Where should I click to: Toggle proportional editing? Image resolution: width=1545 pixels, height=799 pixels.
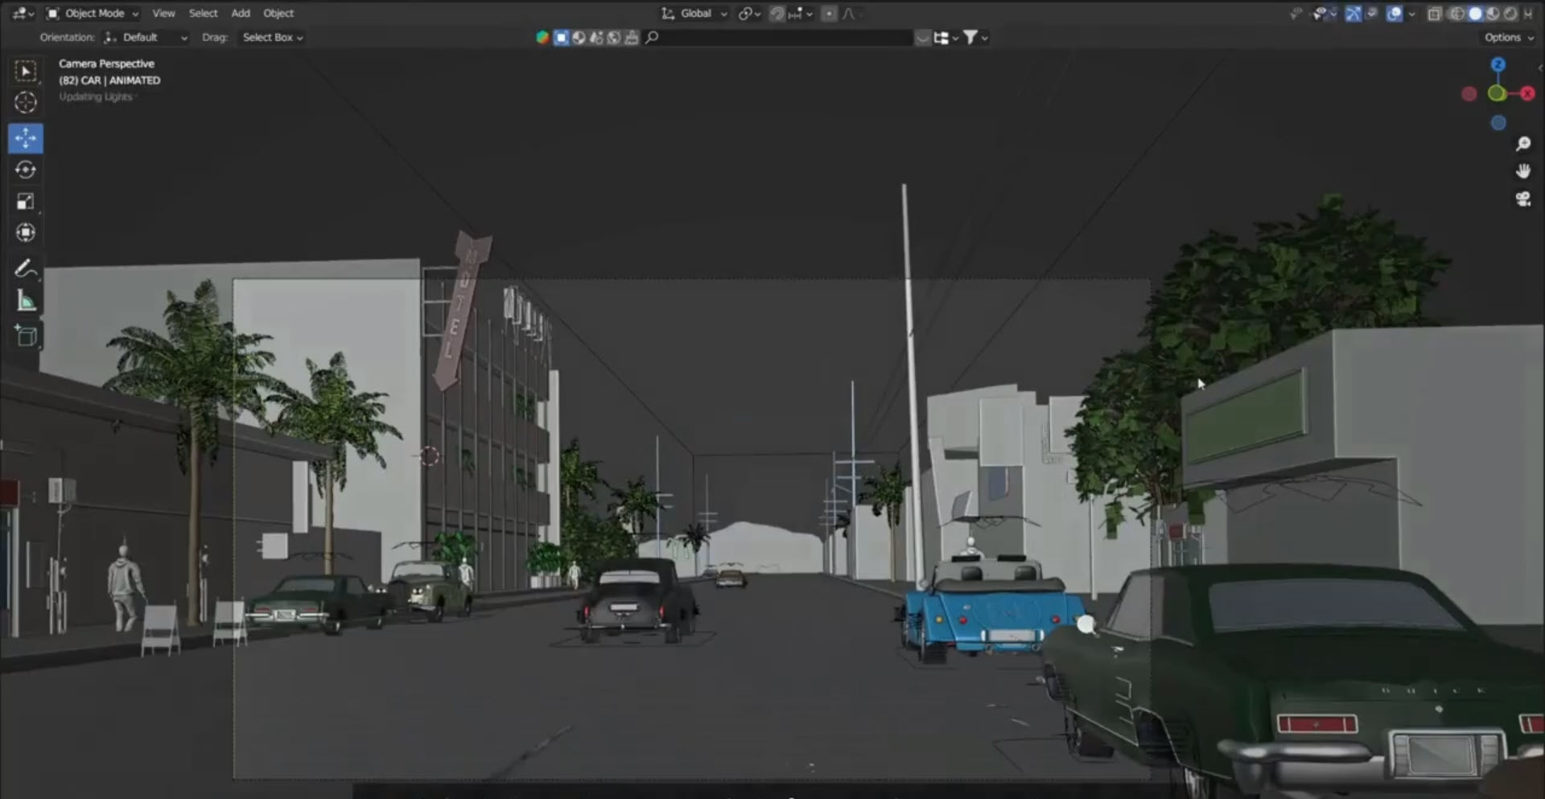pyautogui.click(x=829, y=13)
